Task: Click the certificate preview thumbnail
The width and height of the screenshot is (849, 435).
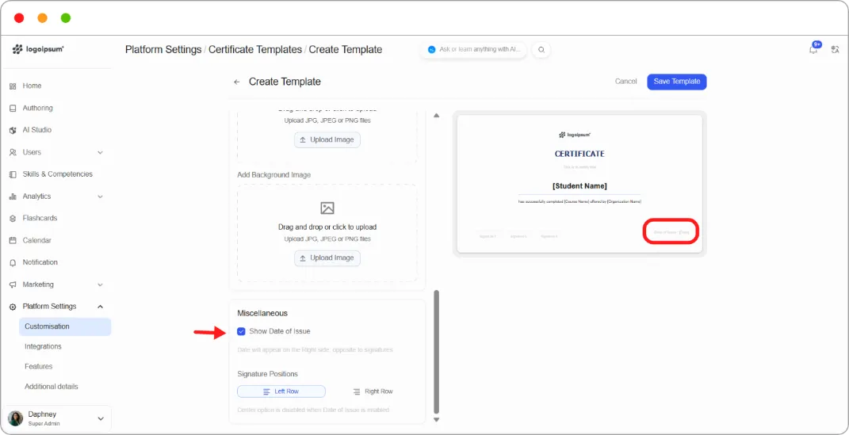Action: coord(579,184)
